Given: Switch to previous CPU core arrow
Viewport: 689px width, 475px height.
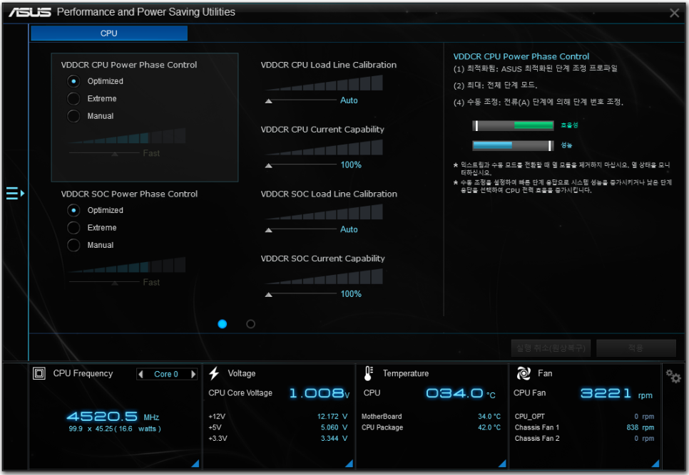Looking at the screenshot, I should click(x=141, y=374).
